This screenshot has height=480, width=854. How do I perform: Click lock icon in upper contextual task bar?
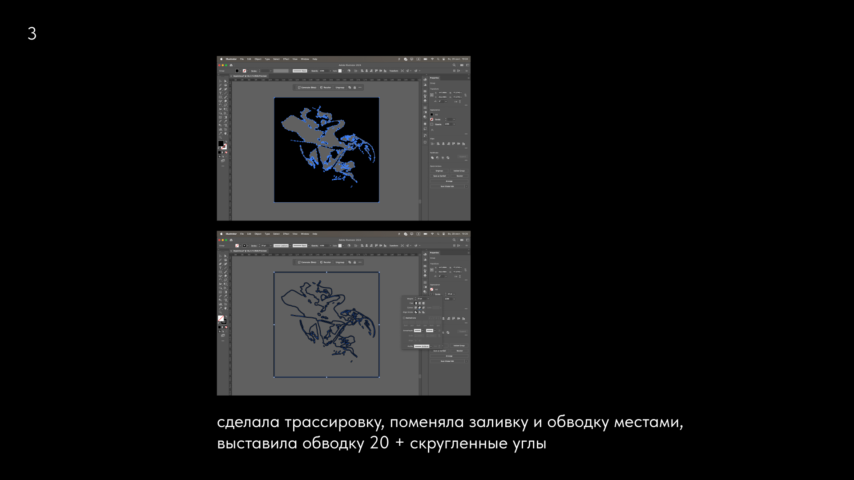(x=354, y=88)
